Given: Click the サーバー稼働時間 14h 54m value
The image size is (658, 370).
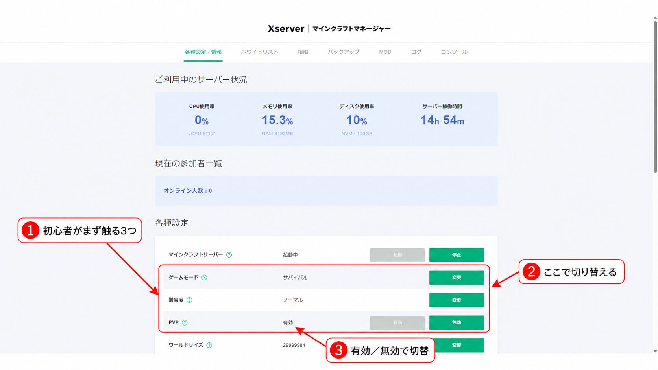Looking at the screenshot, I should [442, 120].
